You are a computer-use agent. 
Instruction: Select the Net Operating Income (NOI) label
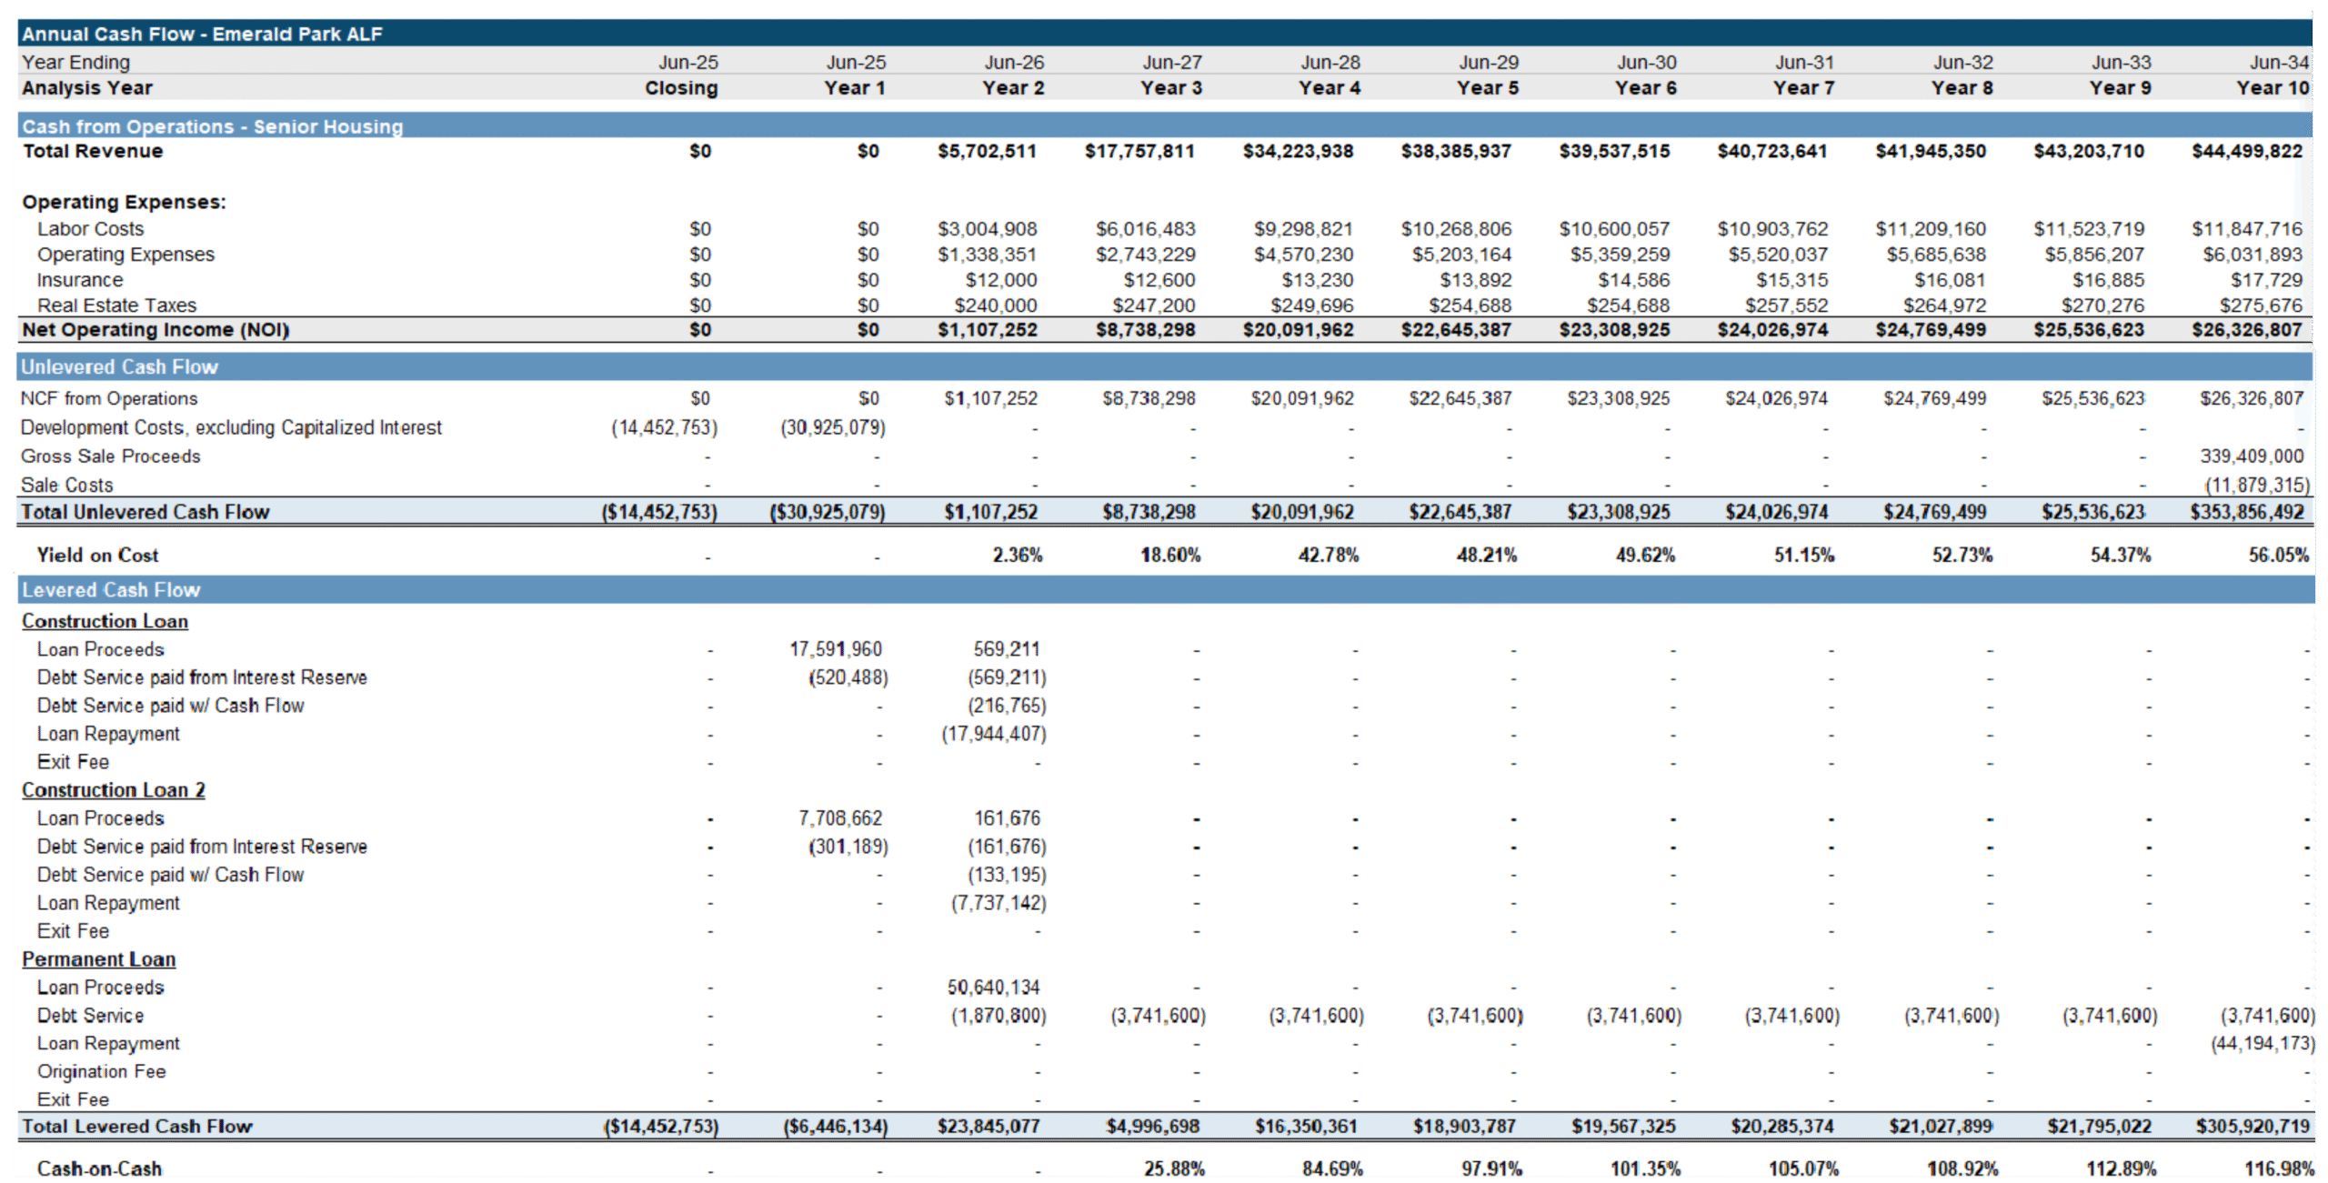click(156, 330)
